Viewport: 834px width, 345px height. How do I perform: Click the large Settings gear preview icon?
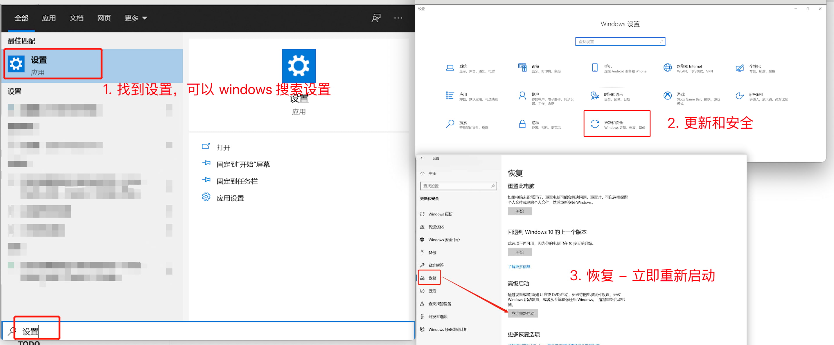299,66
